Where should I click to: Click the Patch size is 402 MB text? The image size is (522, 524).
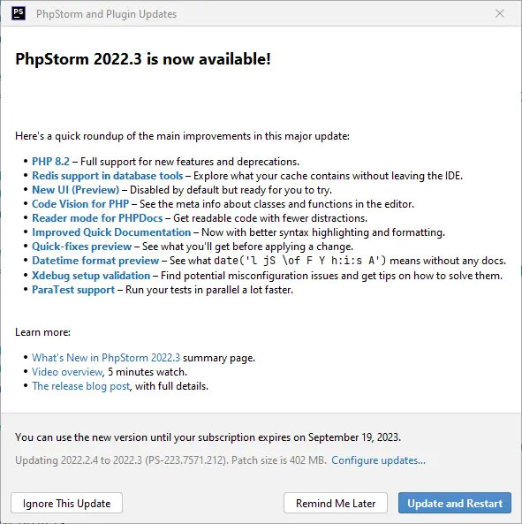click(x=279, y=460)
